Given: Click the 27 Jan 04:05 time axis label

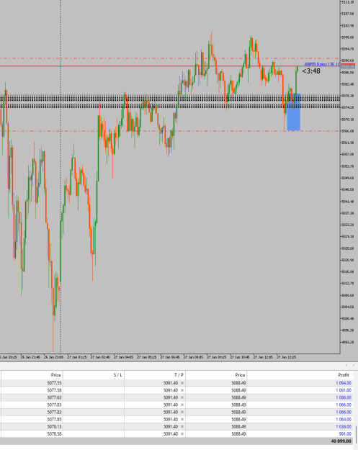Looking at the screenshot, I should (x=123, y=357).
